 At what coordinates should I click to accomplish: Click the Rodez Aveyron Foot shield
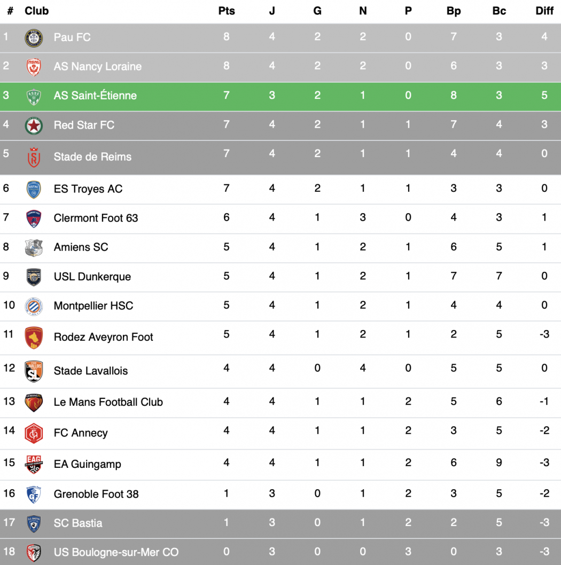point(34,338)
